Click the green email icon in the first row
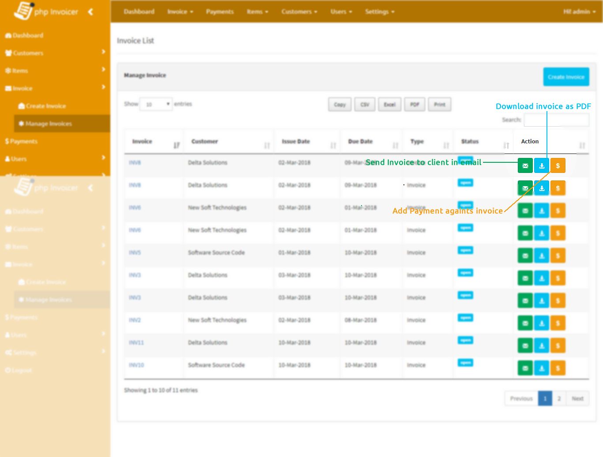This screenshot has height=457, width=603. pyautogui.click(x=525, y=166)
